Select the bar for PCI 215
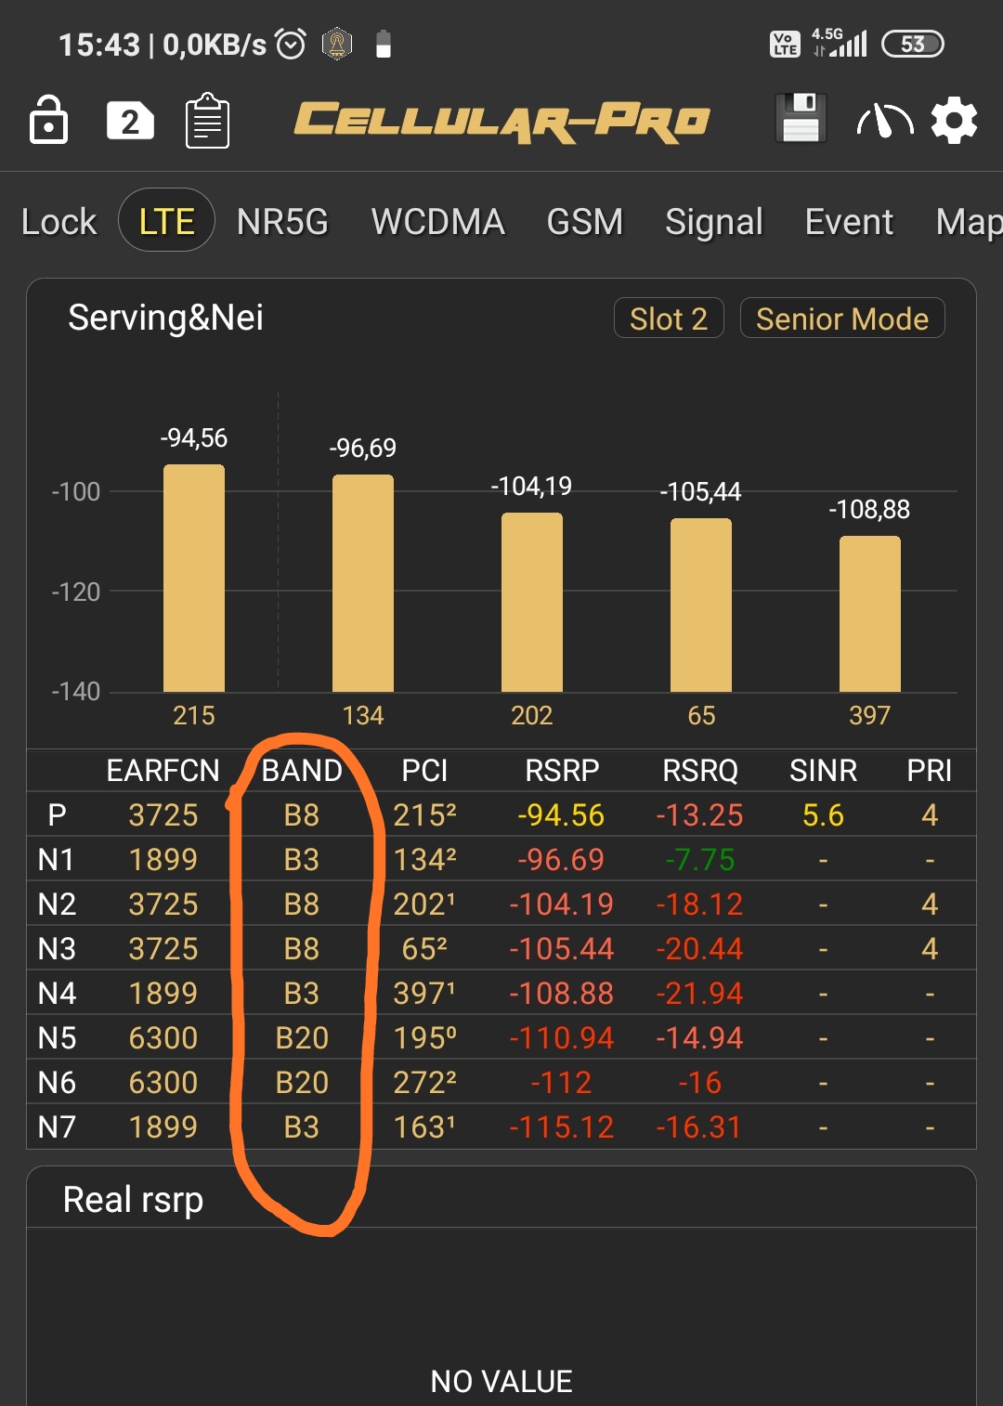The image size is (1003, 1406). (x=194, y=578)
